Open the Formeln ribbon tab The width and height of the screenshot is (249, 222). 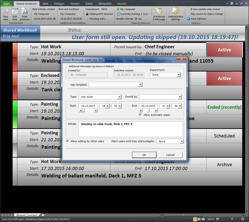click(75, 4)
